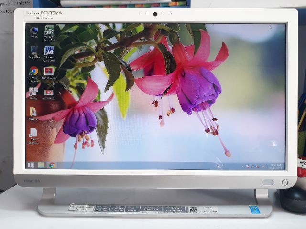Image resolution: width=306 pixels, height=229 pixels.
Task: Open the Recycle Bin icon
Action: click(34, 51)
